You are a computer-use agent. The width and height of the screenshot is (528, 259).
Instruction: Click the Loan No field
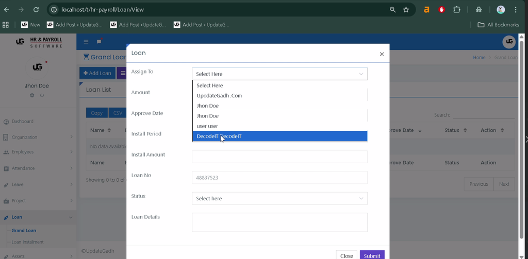point(279,178)
